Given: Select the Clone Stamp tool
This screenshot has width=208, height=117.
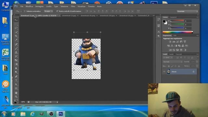Looking at the screenshot, I should [16, 52].
